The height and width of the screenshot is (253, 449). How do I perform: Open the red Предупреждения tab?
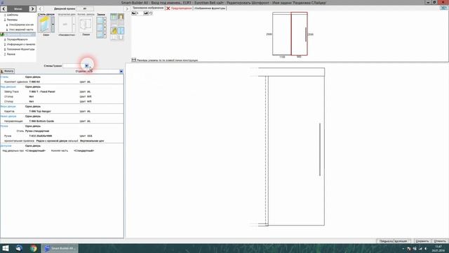[180, 8]
